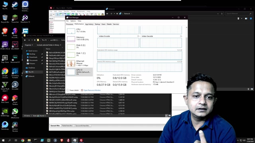This screenshot has width=255, height=143.
Task: Click Fewer details in Task Manager
Action: click(73, 90)
